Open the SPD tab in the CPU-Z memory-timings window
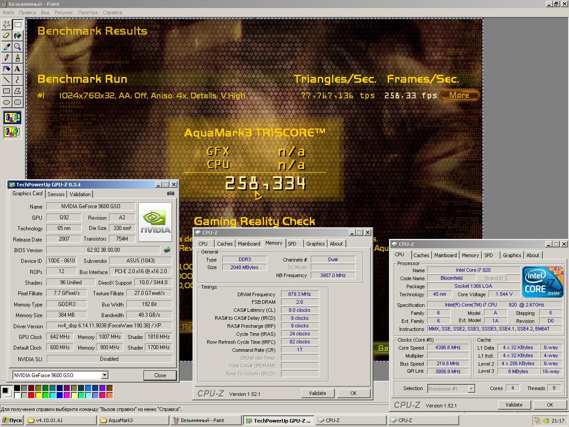Viewport: 569px width, 427px height. pos(292,244)
